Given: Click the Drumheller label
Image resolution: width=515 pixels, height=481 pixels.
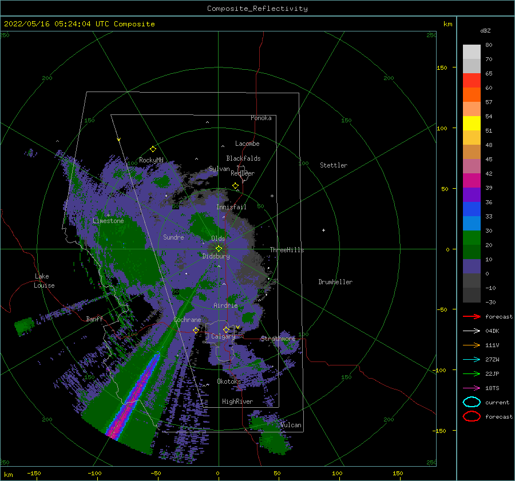Looking at the screenshot, I should tap(335, 282).
